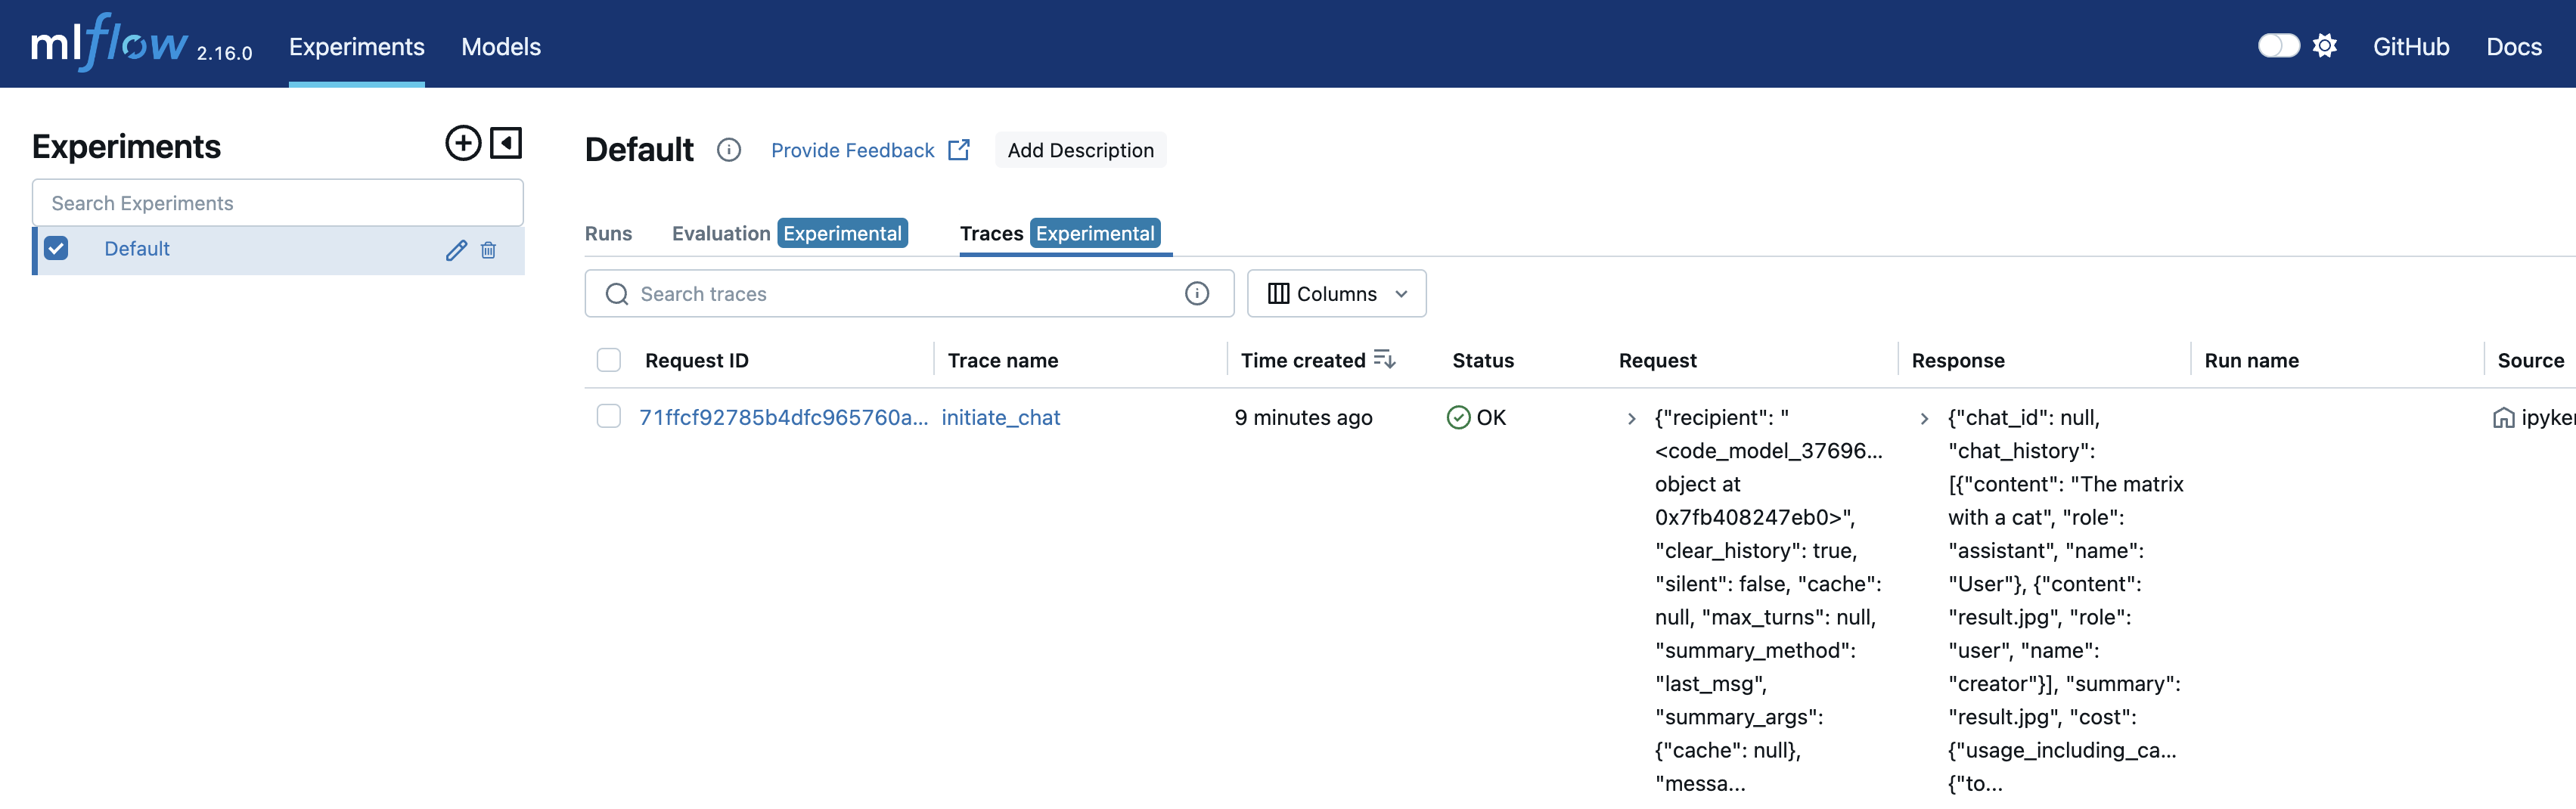Uncheck the Default experiment checkbox
This screenshot has height=809, width=2576.
(57, 248)
